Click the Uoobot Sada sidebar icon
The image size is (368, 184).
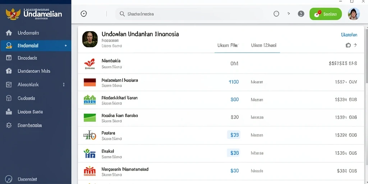(x=9, y=112)
